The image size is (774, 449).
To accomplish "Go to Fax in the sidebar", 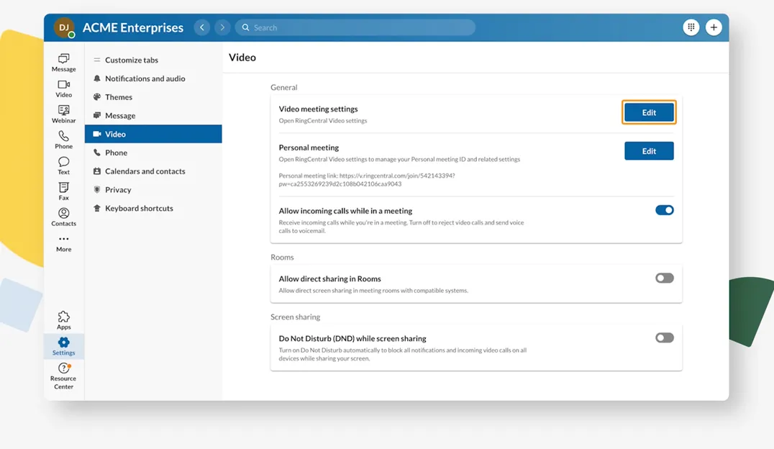I will pyautogui.click(x=63, y=191).
